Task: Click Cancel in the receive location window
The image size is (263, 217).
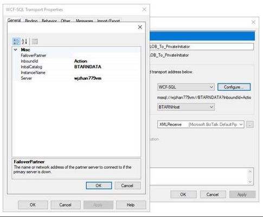Action: 213,194
